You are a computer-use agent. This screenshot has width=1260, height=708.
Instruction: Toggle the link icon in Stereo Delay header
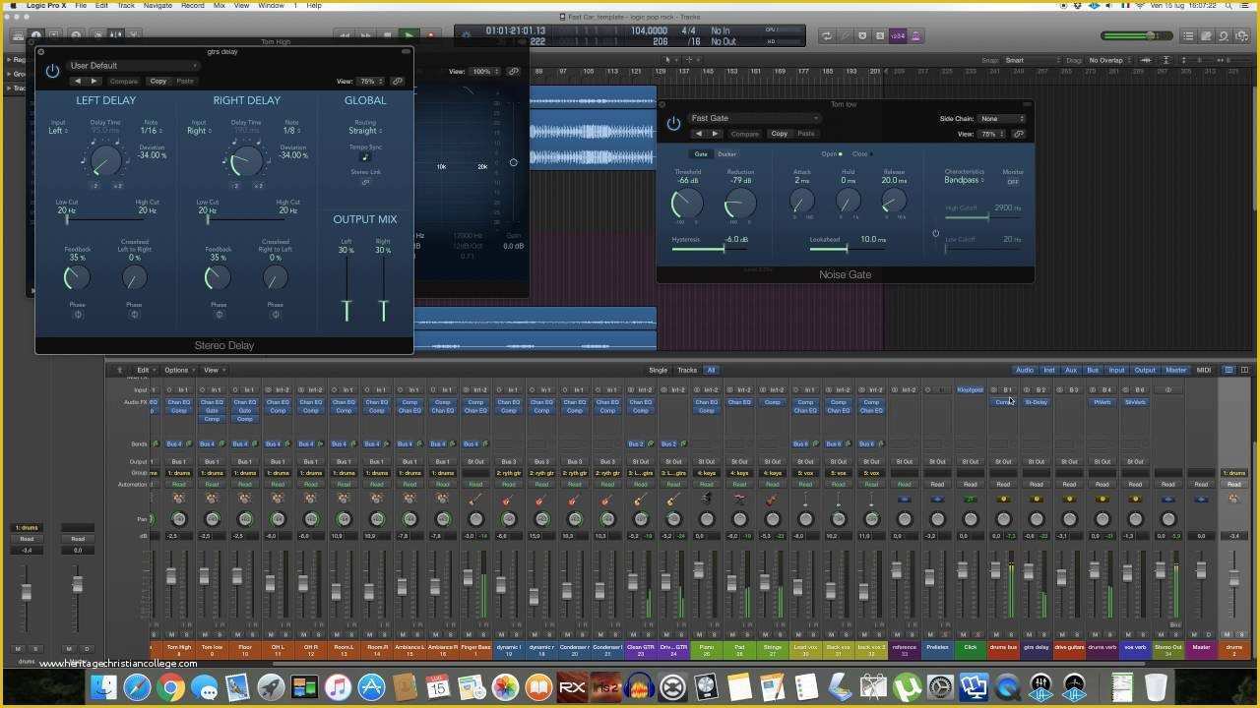(x=397, y=82)
